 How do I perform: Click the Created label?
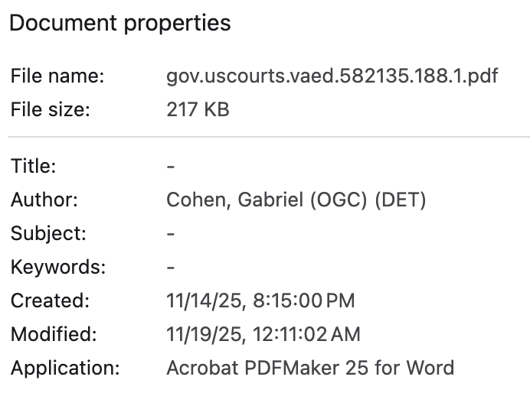click(50, 300)
